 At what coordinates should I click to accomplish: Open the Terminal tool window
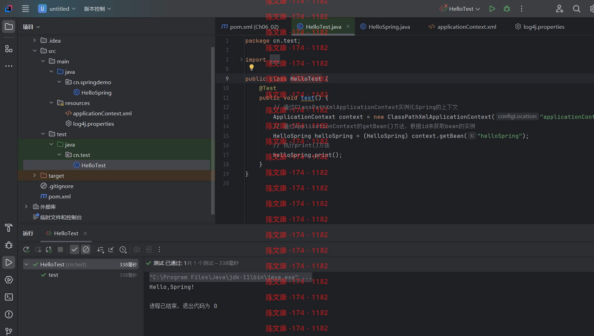point(9,297)
